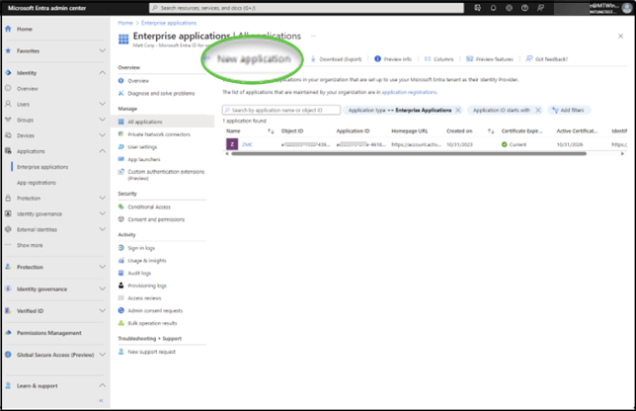Open Conditional Access under Security
The image size is (636, 411).
pos(149,206)
